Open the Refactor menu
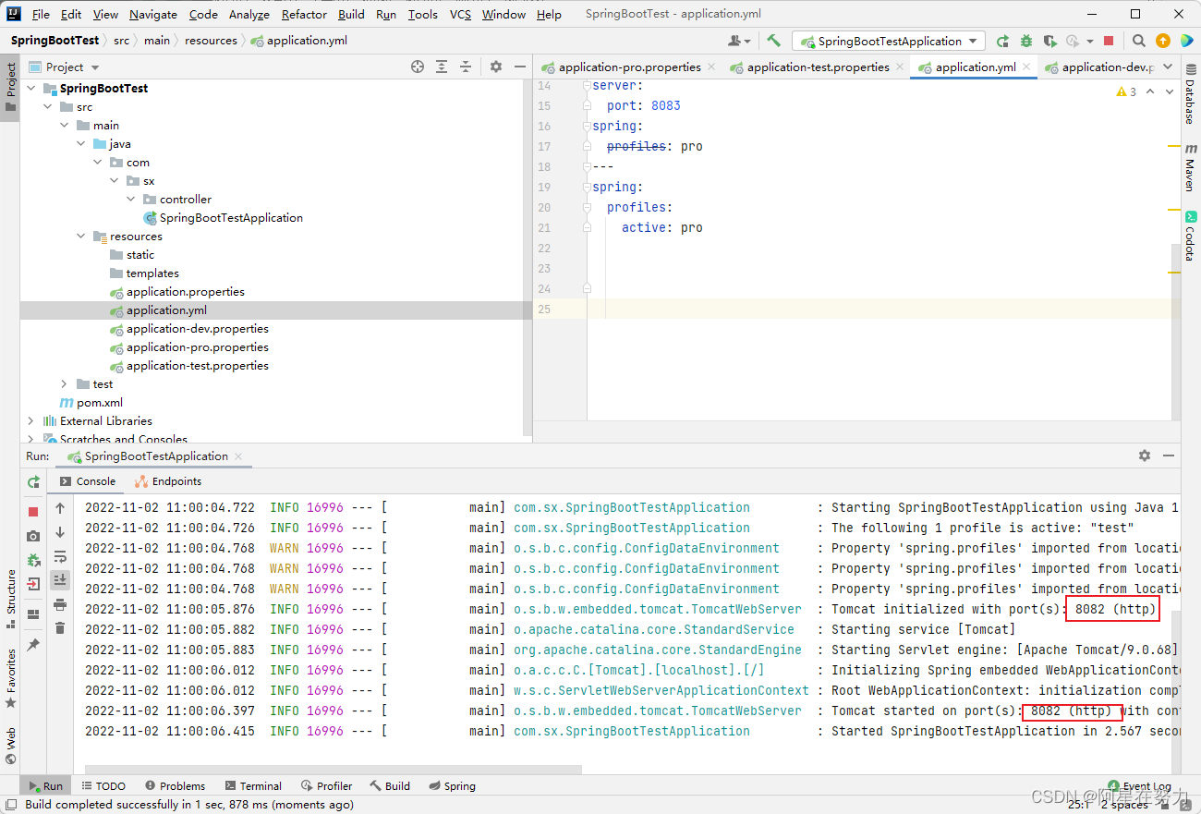The height and width of the screenshot is (814, 1201). click(x=304, y=14)
